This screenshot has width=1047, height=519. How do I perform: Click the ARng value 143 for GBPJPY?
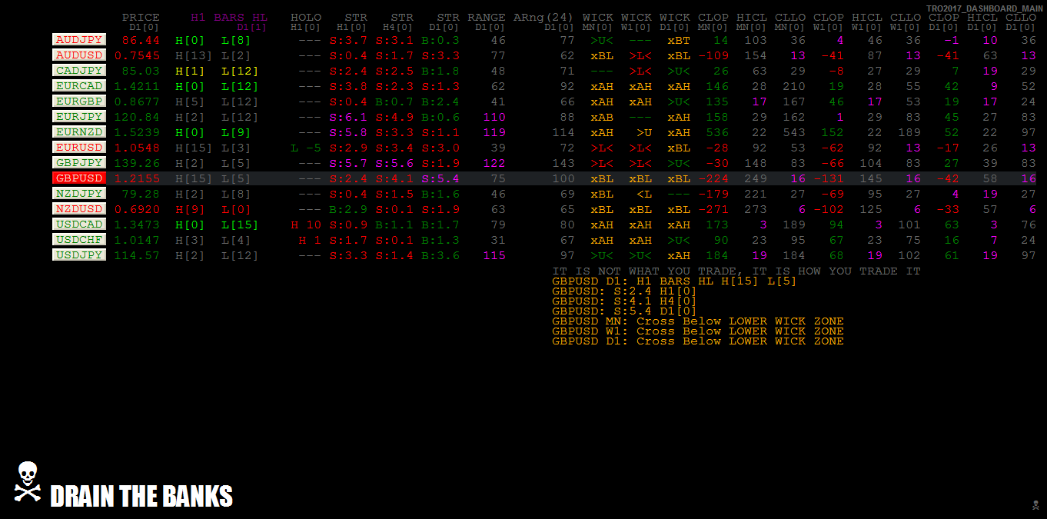tap(563, 163)
